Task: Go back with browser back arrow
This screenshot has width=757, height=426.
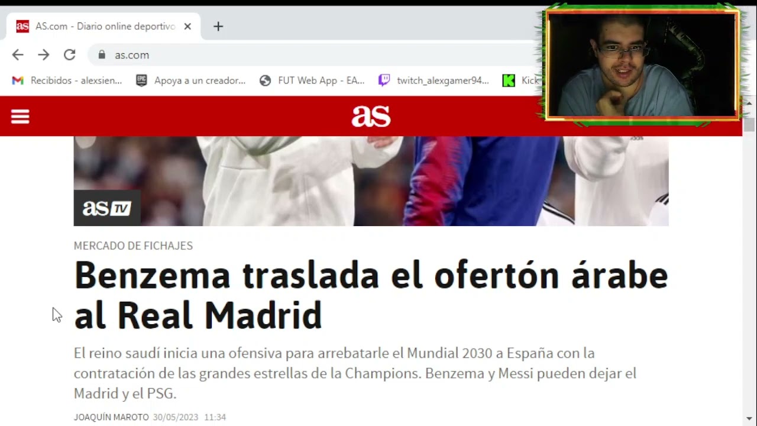Action: [x=18, y=55]
